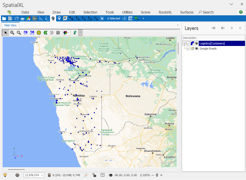Select the arrow pointer tool in map toolbar
Screen dimensions: 246x180
click(6, 33)
